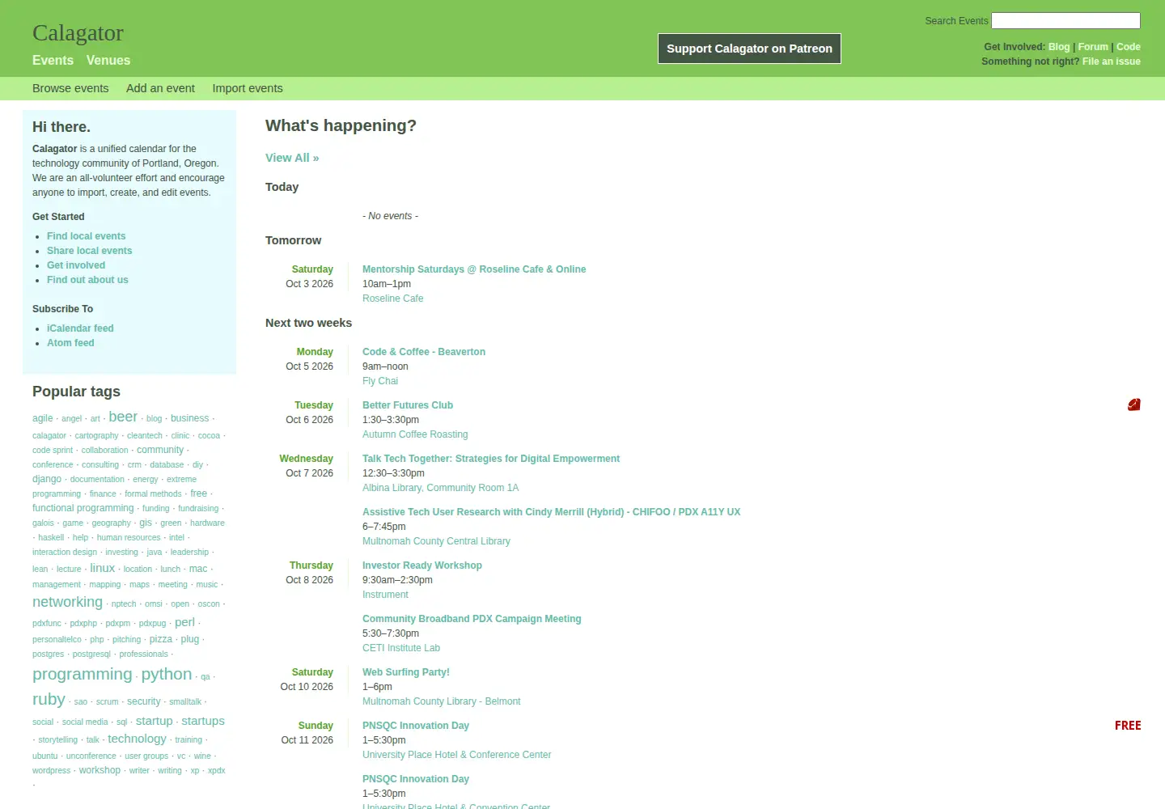Subscribe via the iCalendar feed link

point(80,328)
